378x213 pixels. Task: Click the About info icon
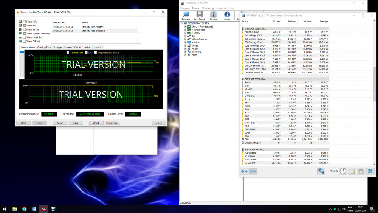pos(227,15)
